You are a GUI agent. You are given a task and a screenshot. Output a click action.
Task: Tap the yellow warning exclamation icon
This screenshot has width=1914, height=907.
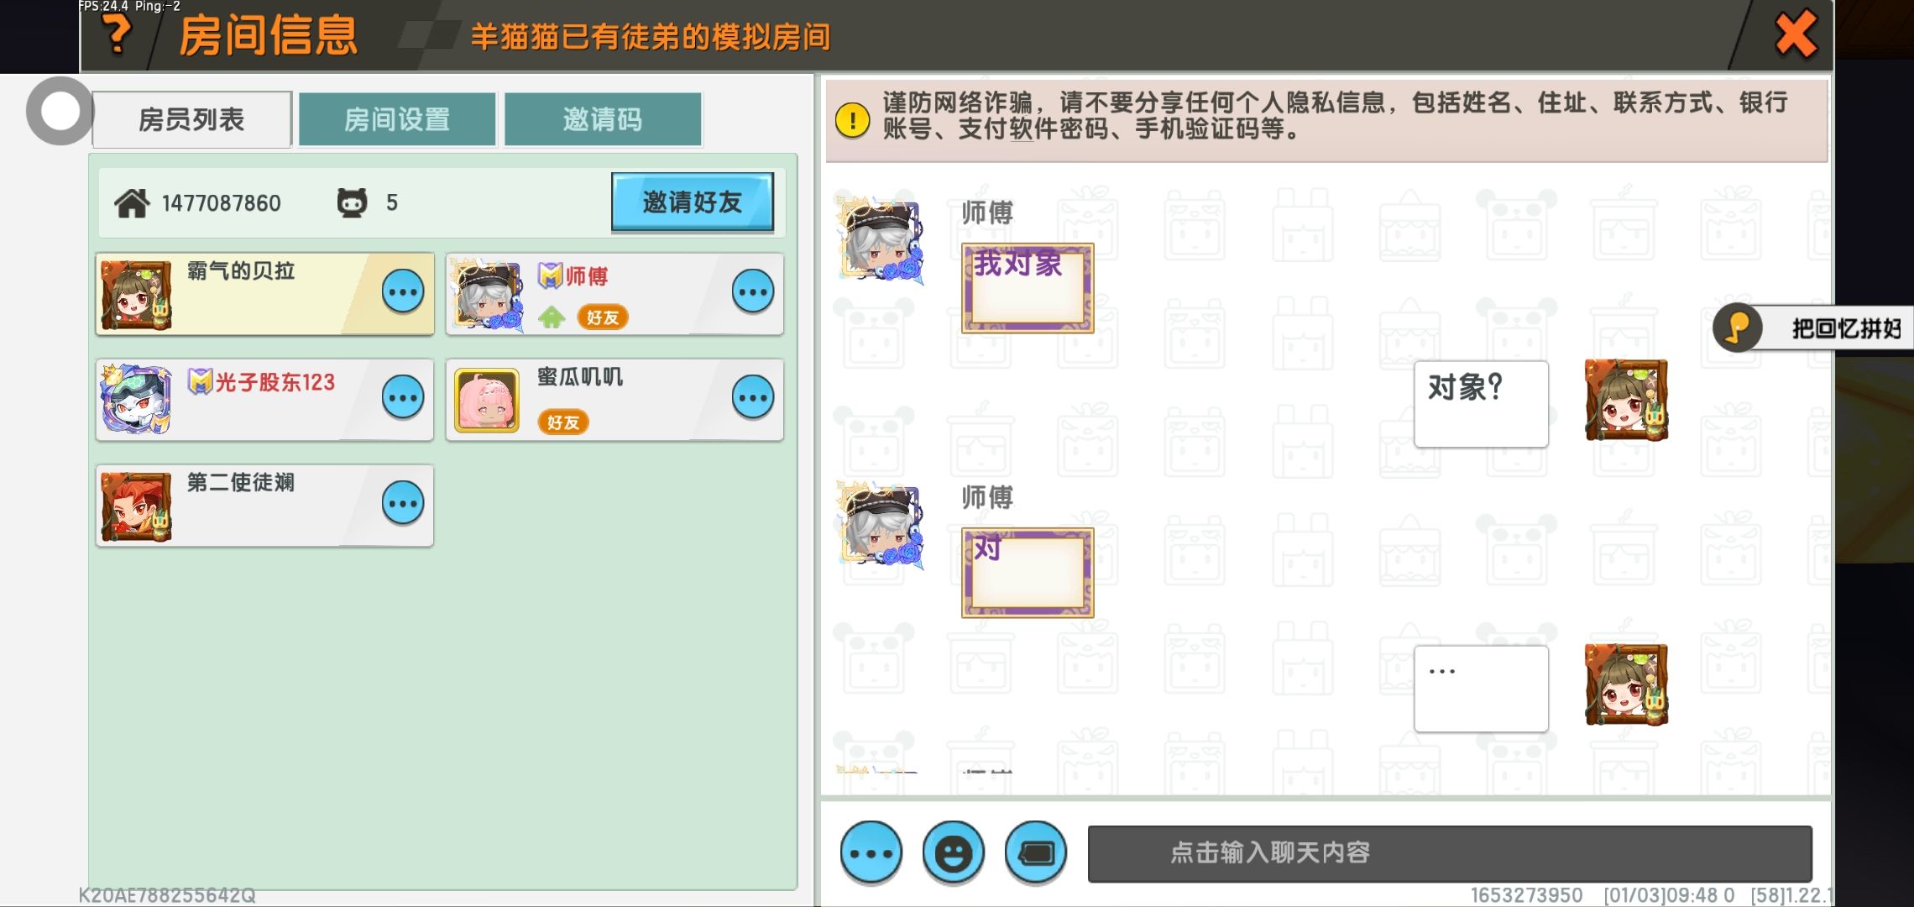pyautogui.click(x=852, y=120)
